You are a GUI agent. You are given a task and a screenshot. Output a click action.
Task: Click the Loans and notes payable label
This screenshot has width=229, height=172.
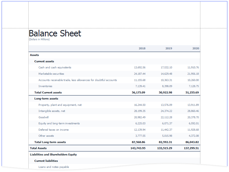54,167
